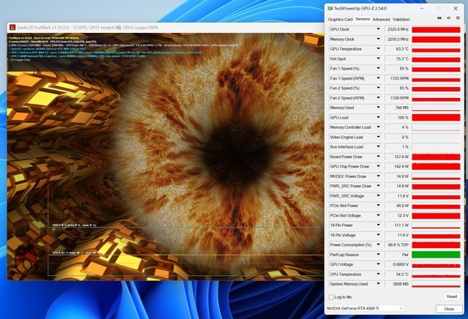This screenshot has width=468, height=319.
Task: Click the GPU Load red graph
Action: tap(436, 117)
